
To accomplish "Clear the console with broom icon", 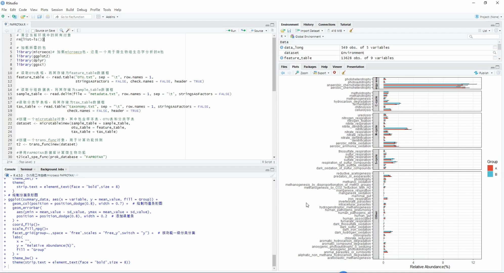I will click(x=272, y=175).
